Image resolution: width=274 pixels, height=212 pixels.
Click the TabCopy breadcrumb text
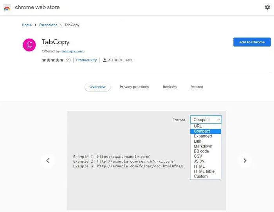click(x=72, y=25)
